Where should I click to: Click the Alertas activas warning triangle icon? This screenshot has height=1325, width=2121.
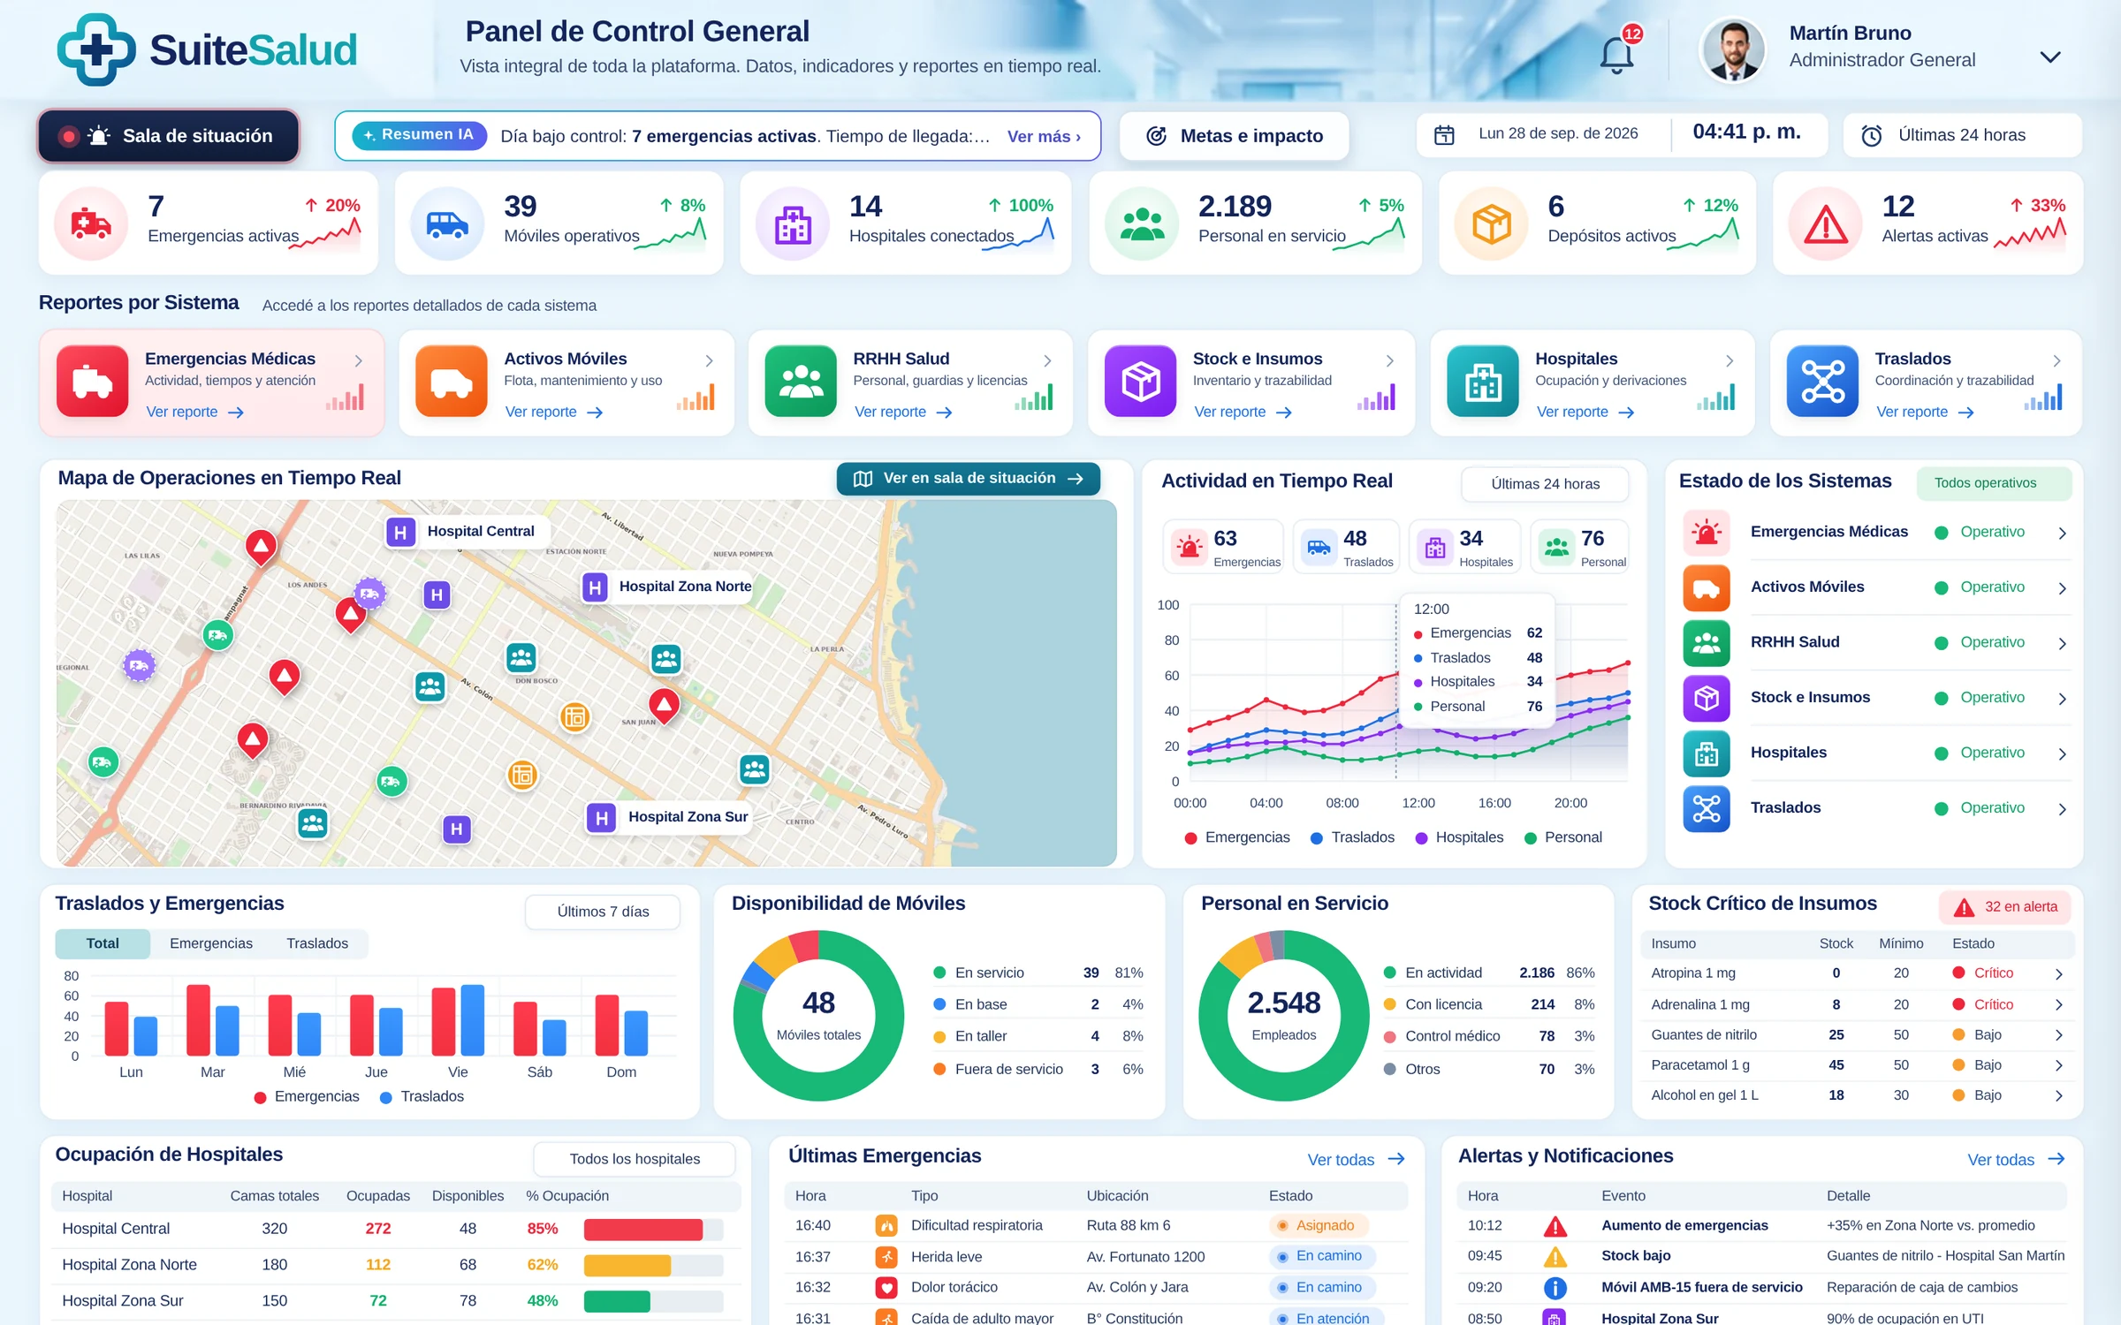(x=1825, y=223)
